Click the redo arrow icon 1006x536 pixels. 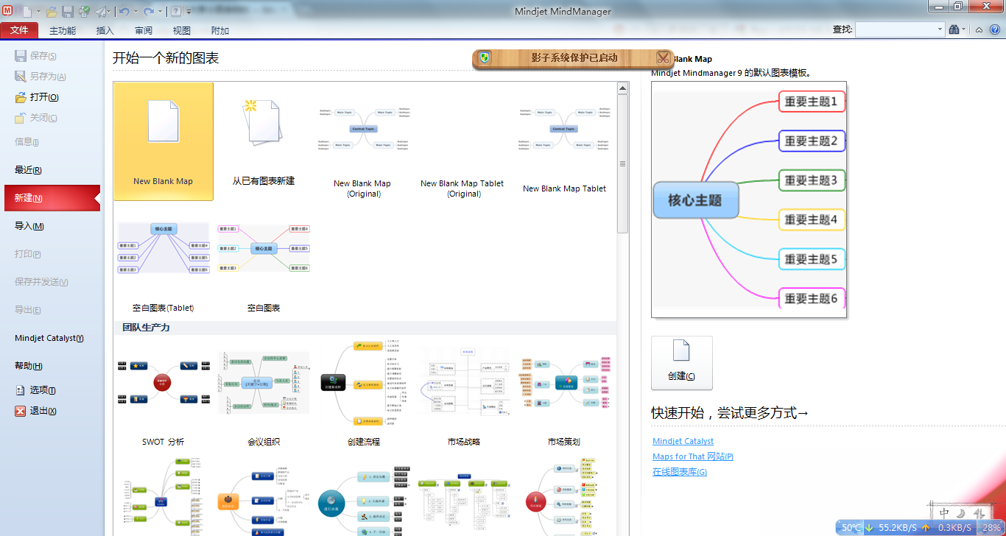coord(149,12)
